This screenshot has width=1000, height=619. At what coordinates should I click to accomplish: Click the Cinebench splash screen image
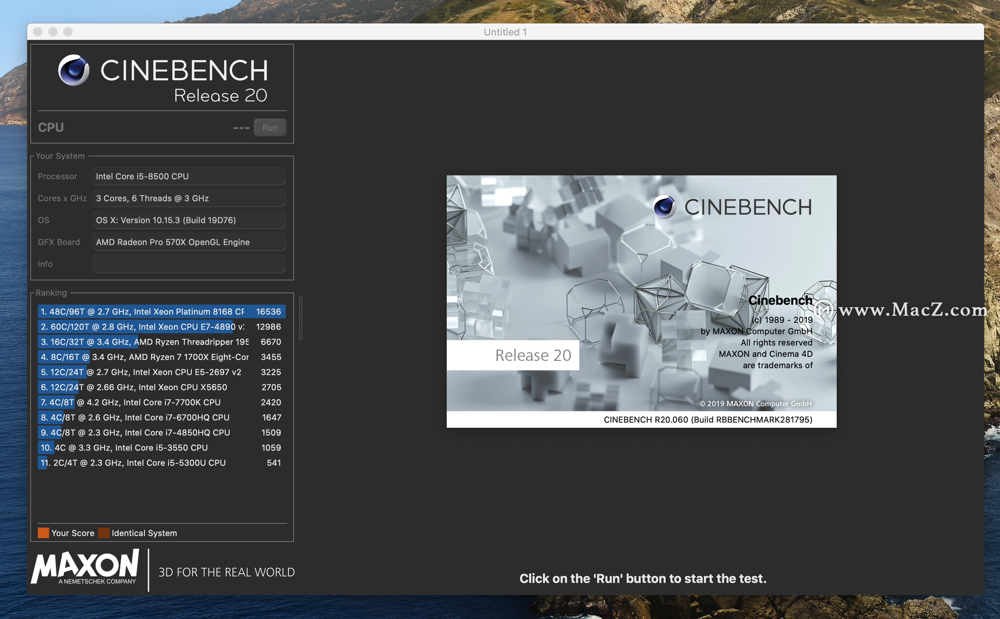point(642,301)
